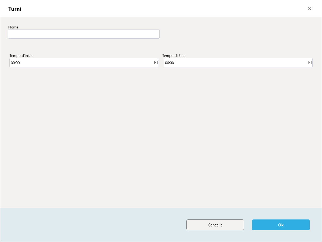Screen dimensions: 322x242
Task: Click the Tempo d'inizio label text
Action: pos(21,56)
